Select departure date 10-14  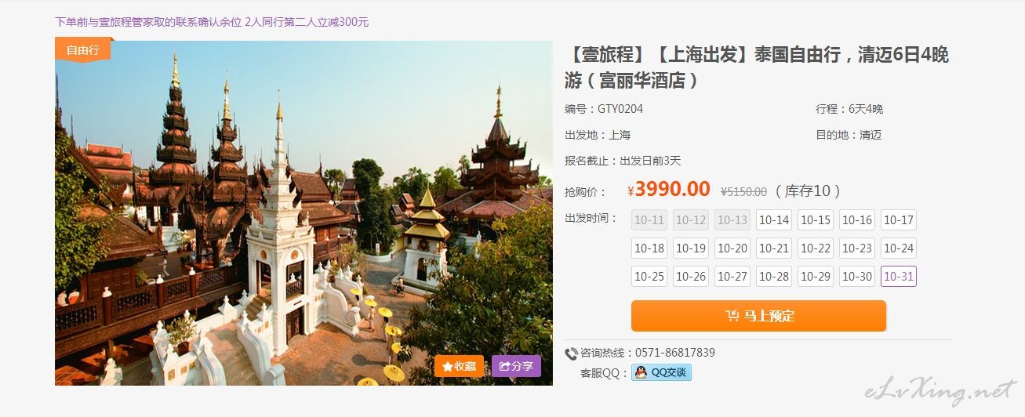774,220
